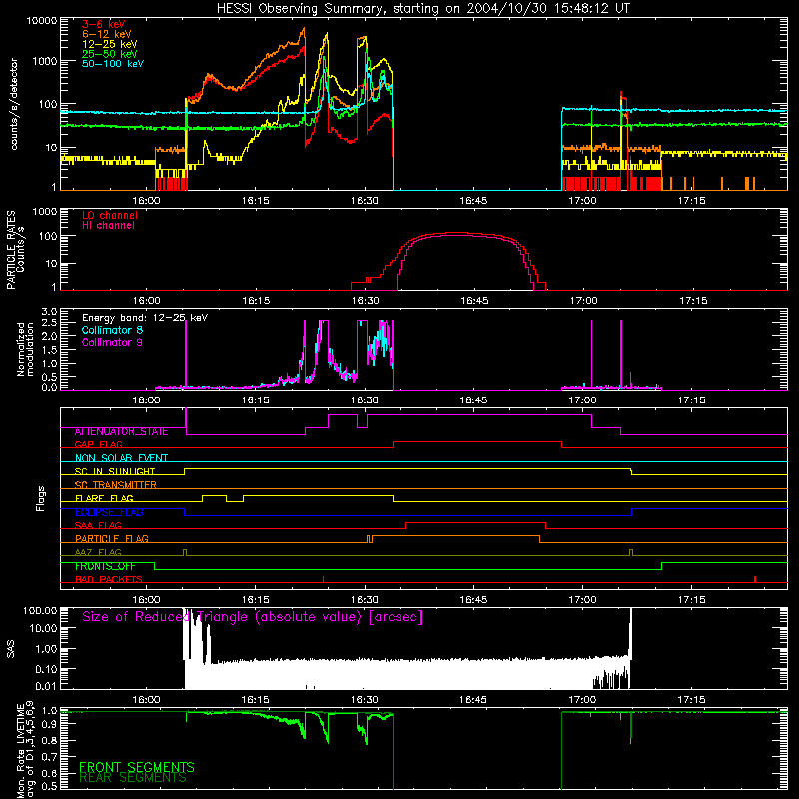Screen dimensions: 799x799
Task: Click the REAR SEGMENTS legend label
Action: pyautogui.click(x=133, y=778)
